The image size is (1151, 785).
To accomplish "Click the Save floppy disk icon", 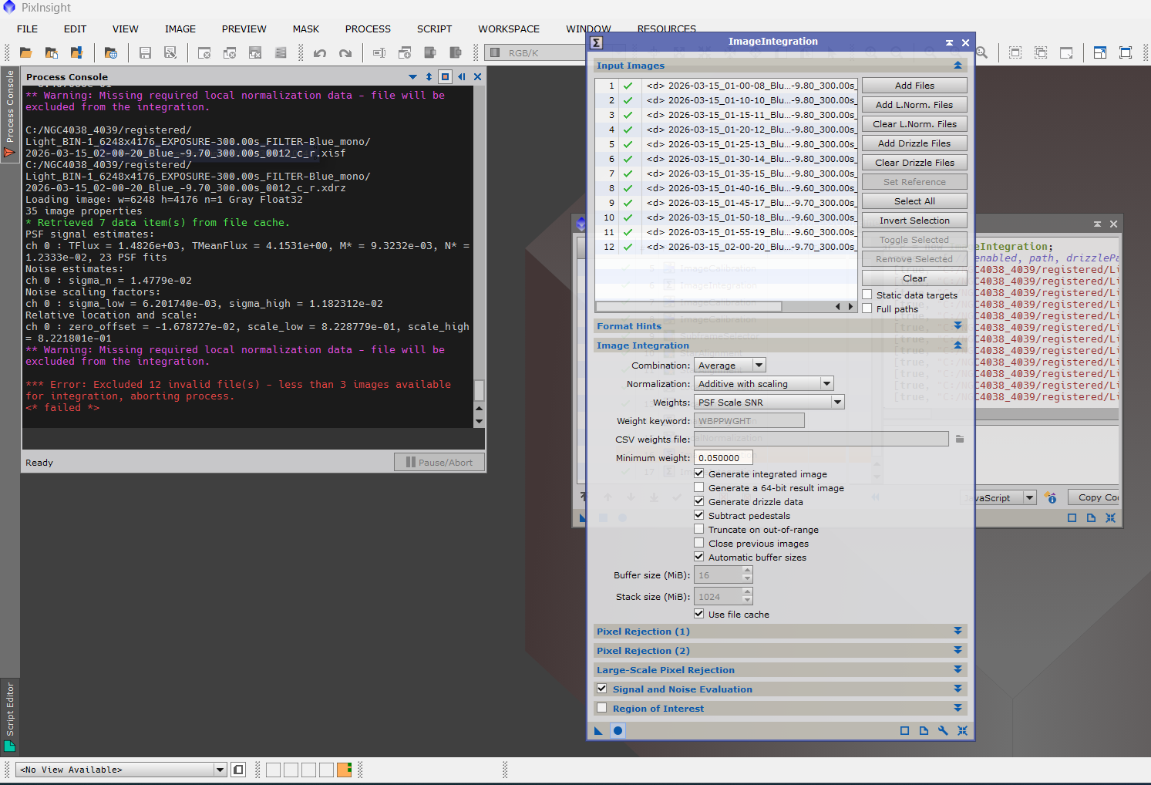I will point(145,53).
